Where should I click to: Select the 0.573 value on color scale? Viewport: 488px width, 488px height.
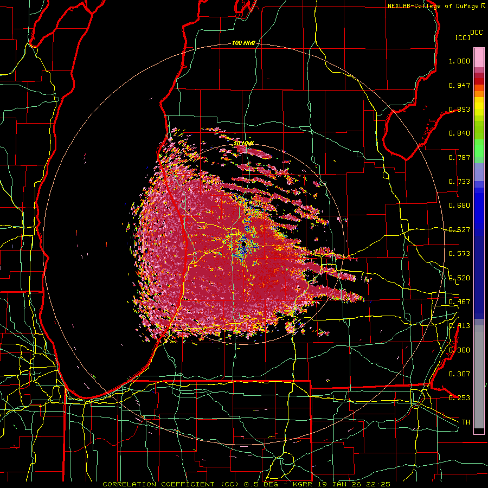point(459,254)
